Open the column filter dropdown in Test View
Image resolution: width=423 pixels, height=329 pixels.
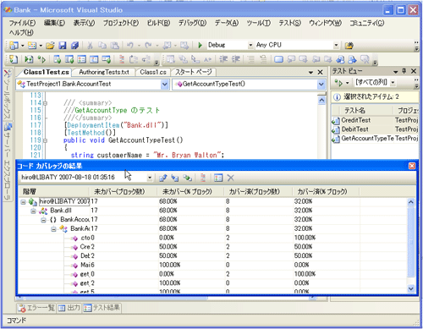393,83
